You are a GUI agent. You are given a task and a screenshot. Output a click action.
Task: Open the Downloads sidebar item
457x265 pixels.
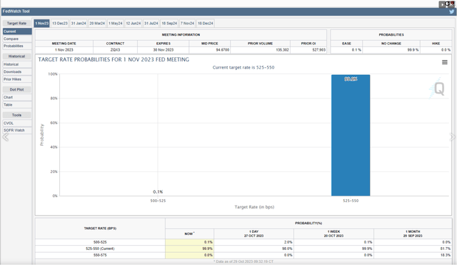[x=17, y=71]
